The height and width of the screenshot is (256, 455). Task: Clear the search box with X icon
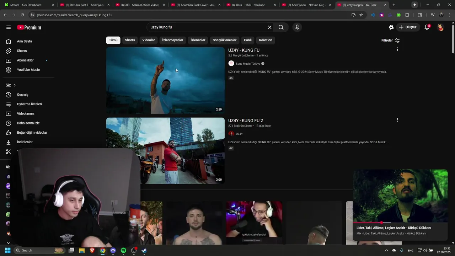(269, 27)
